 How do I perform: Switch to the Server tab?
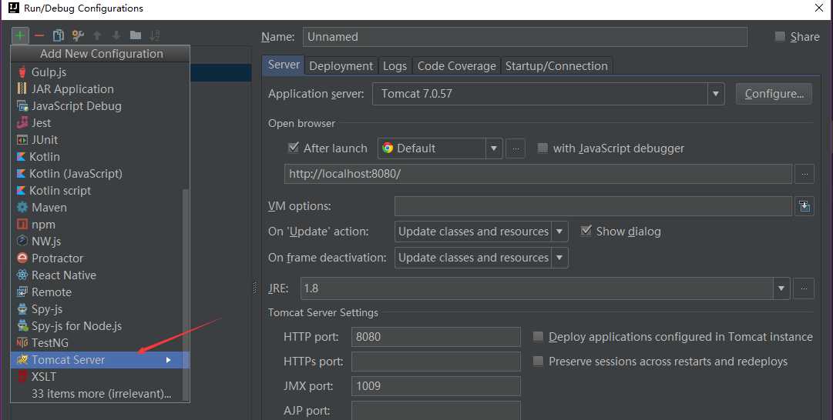284,65
